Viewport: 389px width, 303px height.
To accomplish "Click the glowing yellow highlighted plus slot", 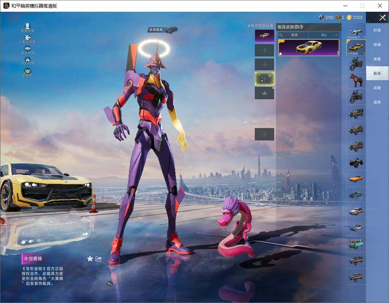I will (x=265, y=79).
